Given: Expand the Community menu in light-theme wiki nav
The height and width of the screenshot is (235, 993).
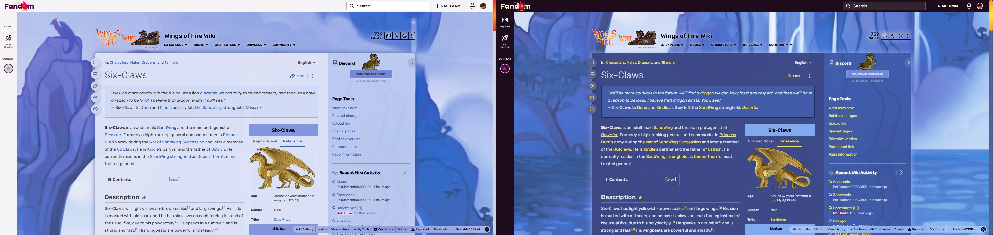Looking at the screenshot, I should pos(284,45).
